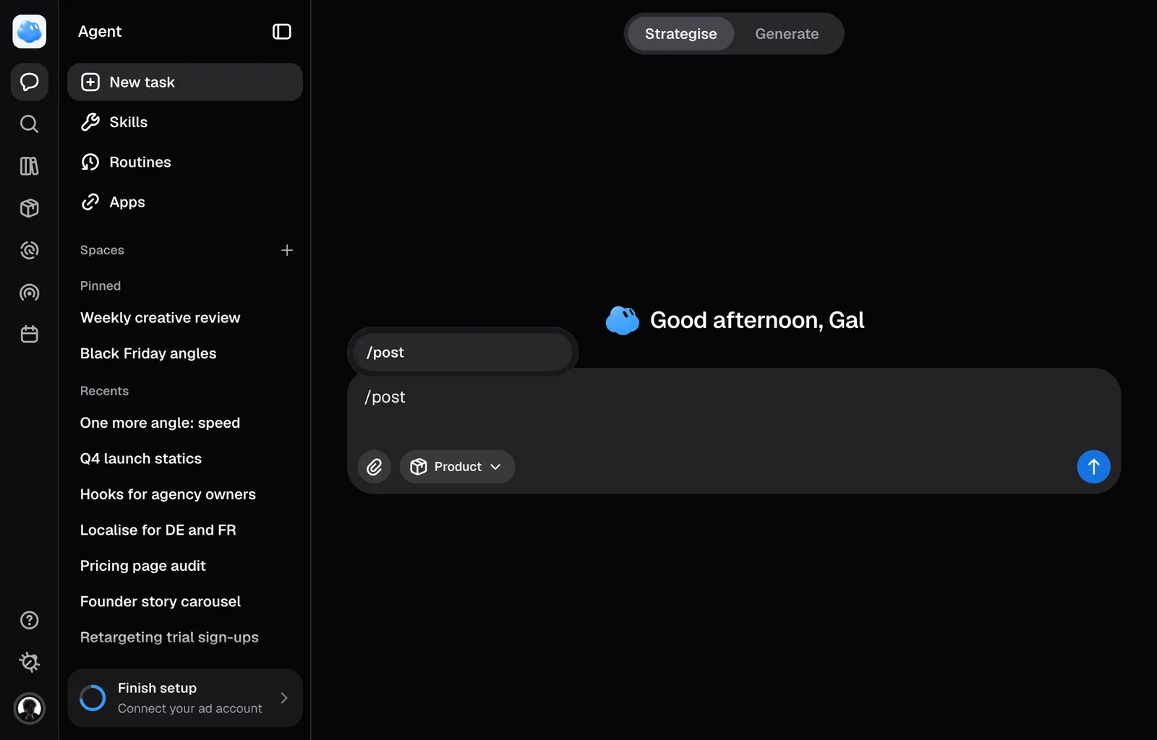The height and width of the screenshot is (740, 1157).
Task: Select the /post command suggestion
Action: click(463, 353)
